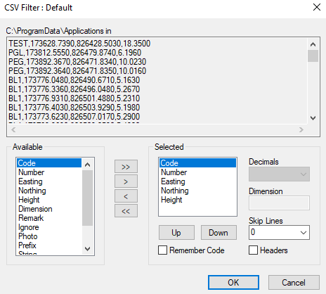
Task: Click the Available list scroll up arrow
Action: [88, 165]
